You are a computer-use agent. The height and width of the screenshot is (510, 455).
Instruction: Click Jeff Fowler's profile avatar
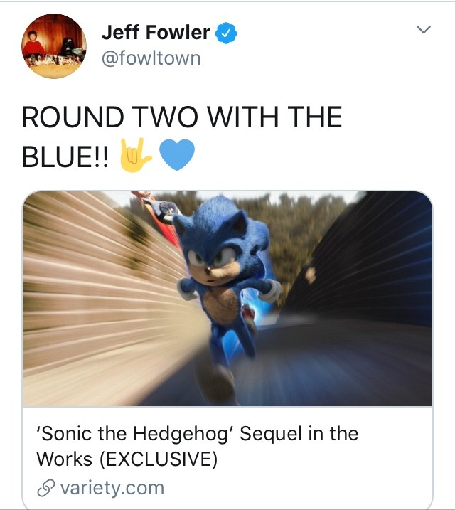click(54, 46)
